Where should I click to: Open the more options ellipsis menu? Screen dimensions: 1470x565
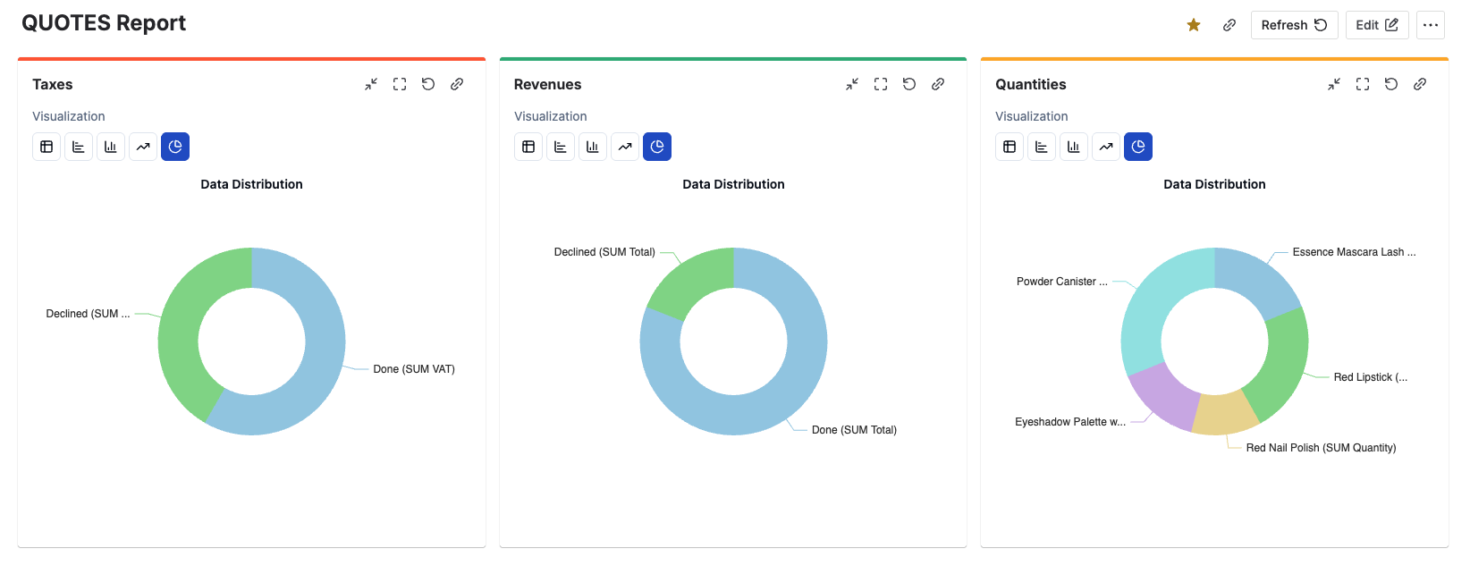click(x=1431, y=25)
